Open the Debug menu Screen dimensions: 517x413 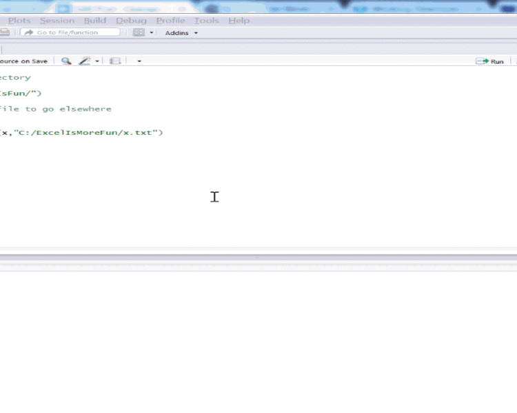point(131,21)
